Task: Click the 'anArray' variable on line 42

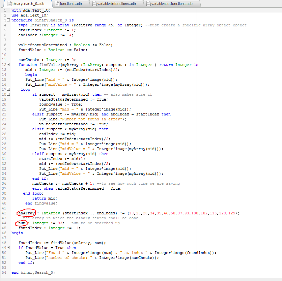Action: tap(26, 213)
